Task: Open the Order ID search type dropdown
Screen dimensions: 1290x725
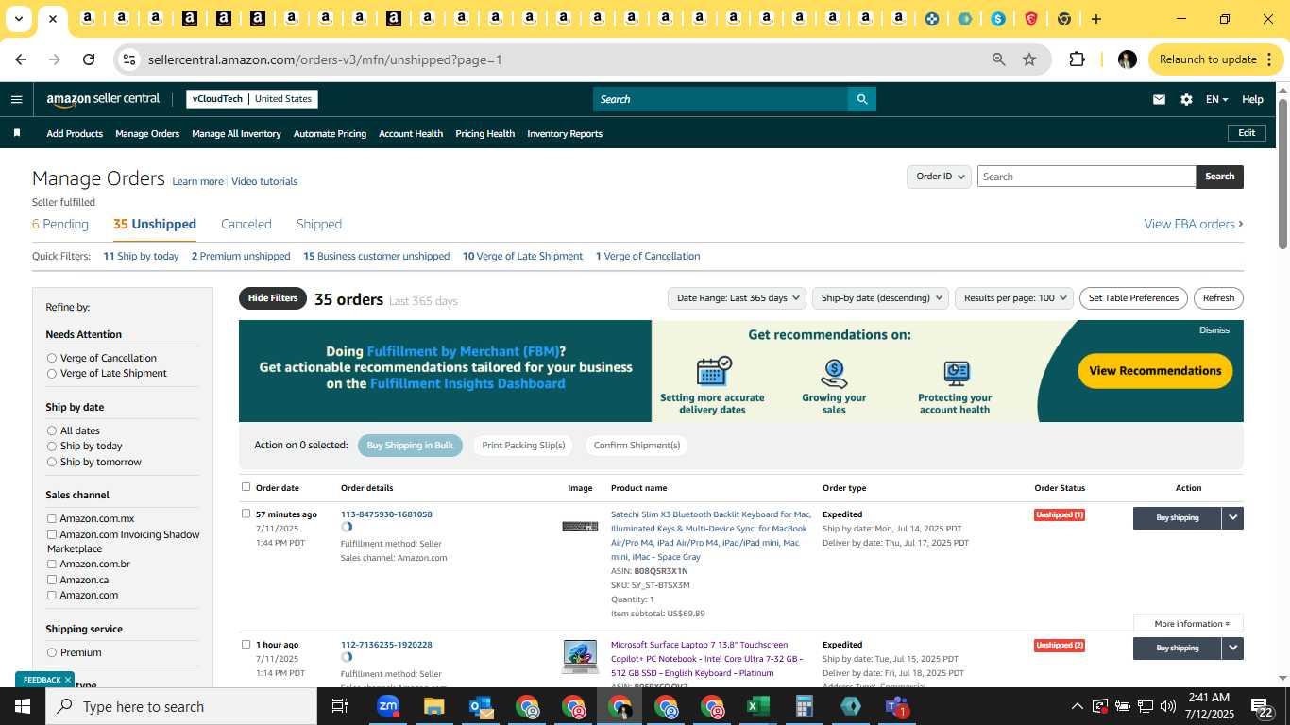Action: pos(939,177)
